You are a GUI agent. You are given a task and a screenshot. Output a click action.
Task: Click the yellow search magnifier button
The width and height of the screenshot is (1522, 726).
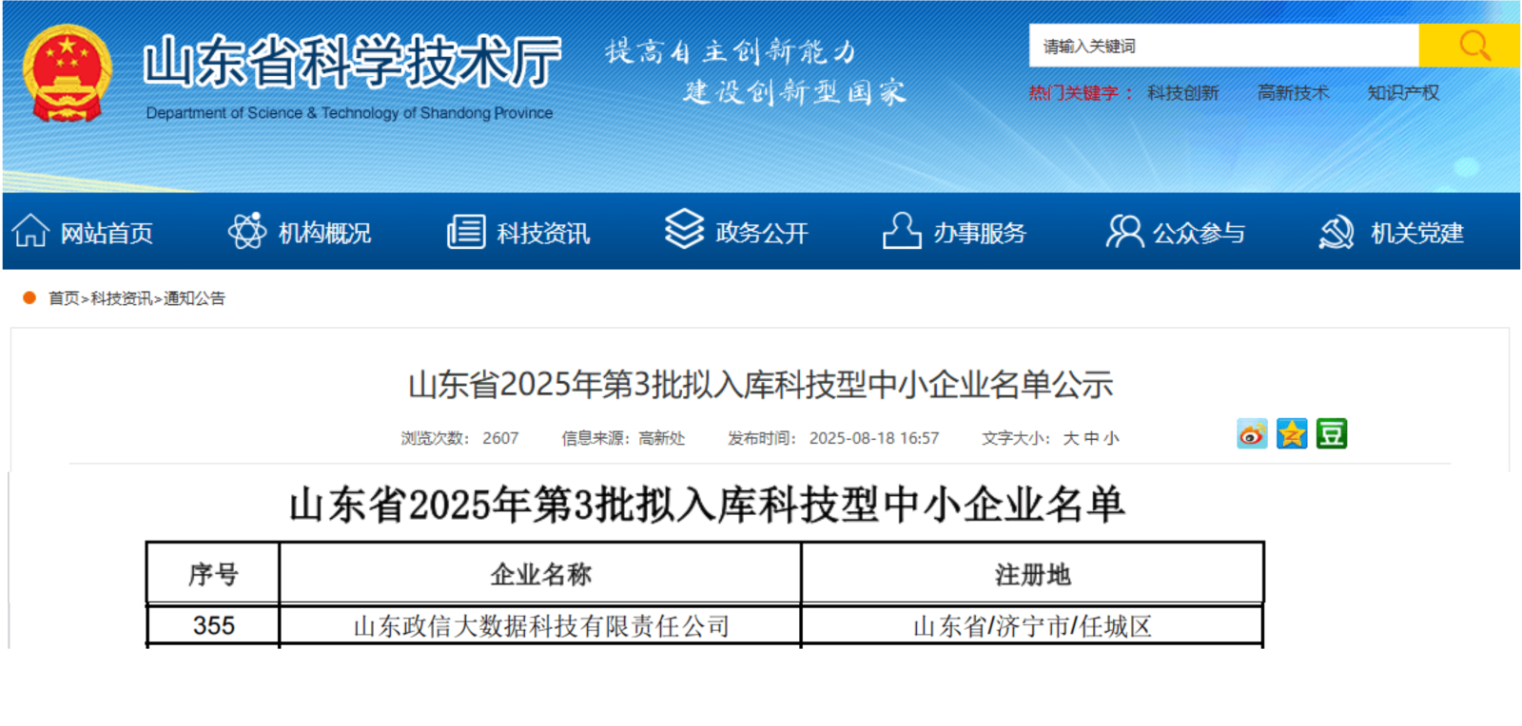pyautogui.click(x=1472, y=46)
